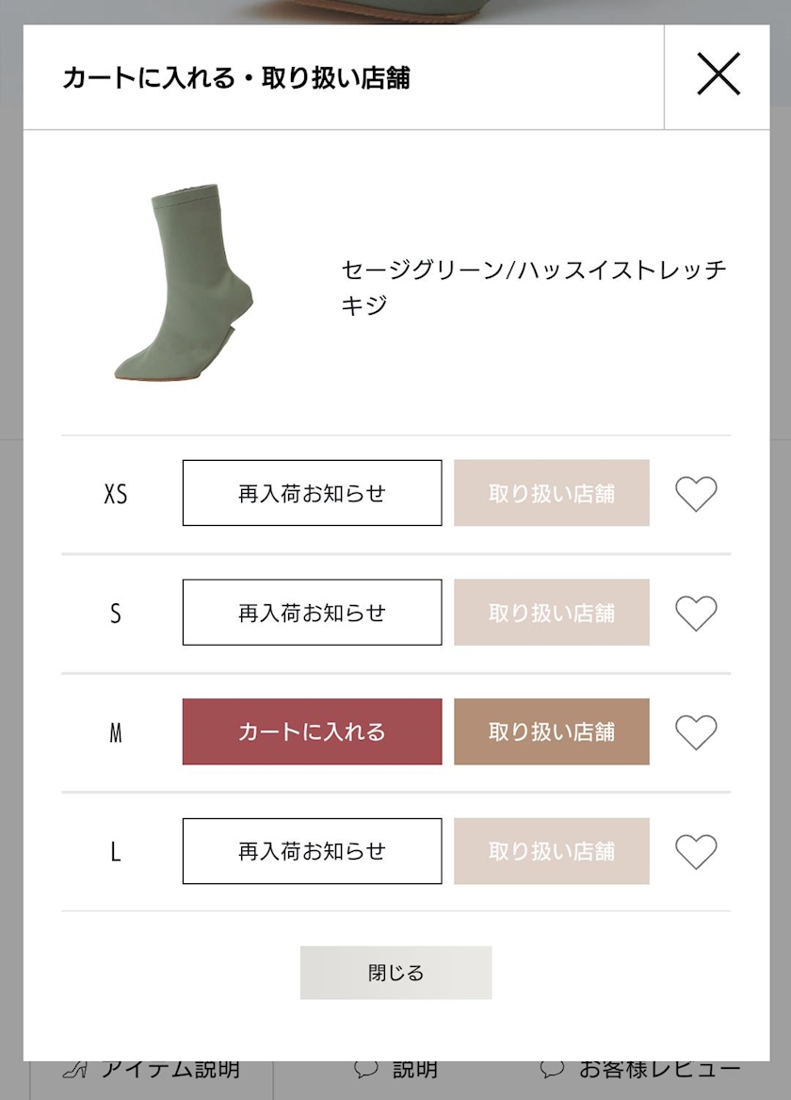Toggle the heart for size M
The image size is (791, 1100).
696,732
